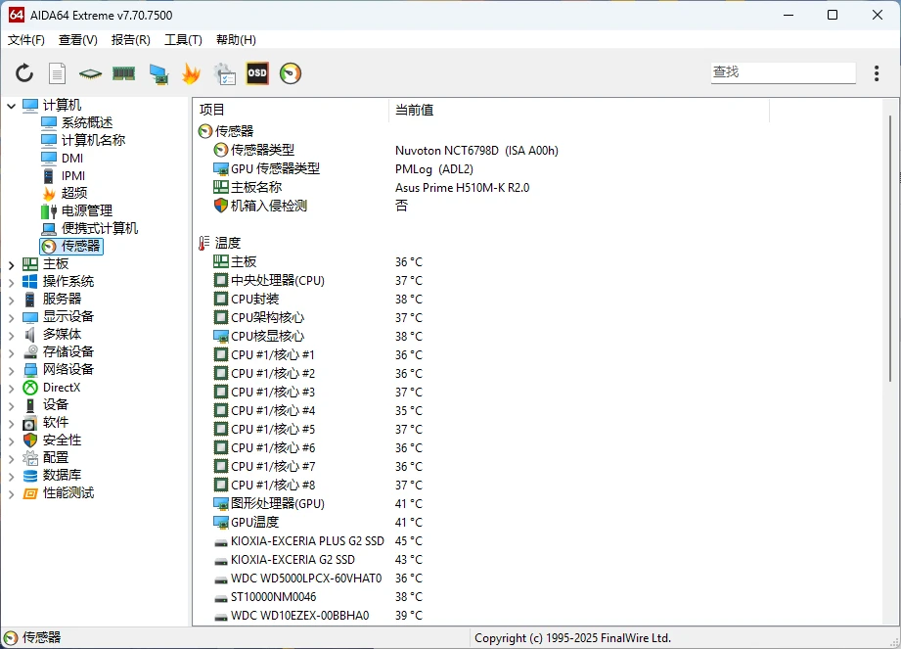The width and height of the screenshot is (901, 649).
Task: Expand the 网络设备 tree node
Action: pos(11,370)
